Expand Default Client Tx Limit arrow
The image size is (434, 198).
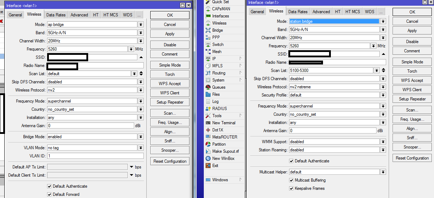coord(131,175)
